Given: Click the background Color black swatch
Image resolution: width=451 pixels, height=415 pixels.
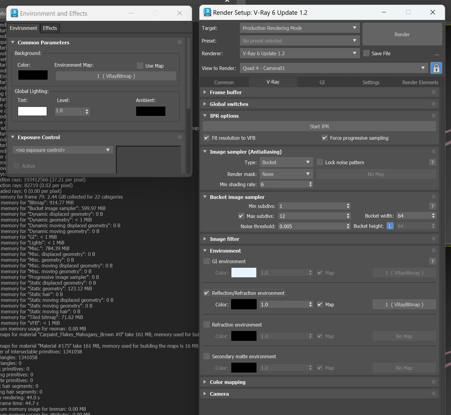Looking at the screenshot, I should 33,75.
